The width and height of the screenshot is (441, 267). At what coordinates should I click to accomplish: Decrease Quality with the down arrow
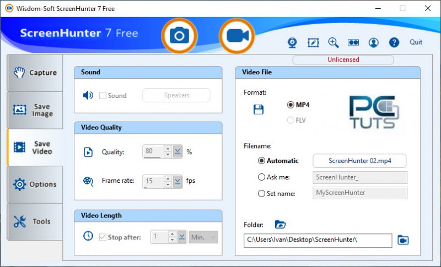(x=168, y=155)
